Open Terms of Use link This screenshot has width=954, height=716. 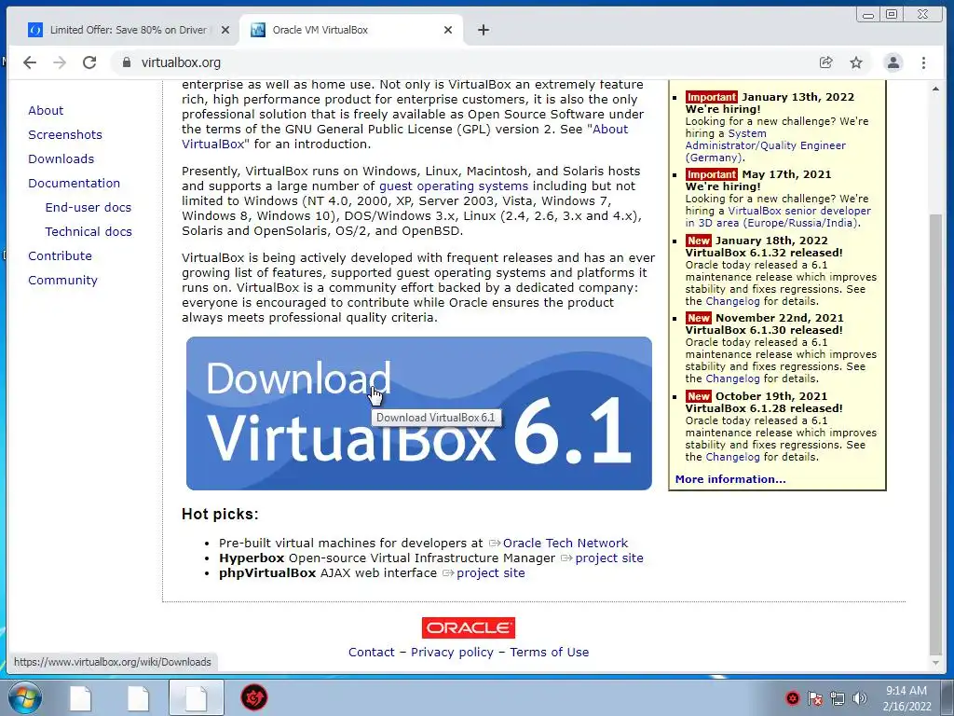[550, 652]
